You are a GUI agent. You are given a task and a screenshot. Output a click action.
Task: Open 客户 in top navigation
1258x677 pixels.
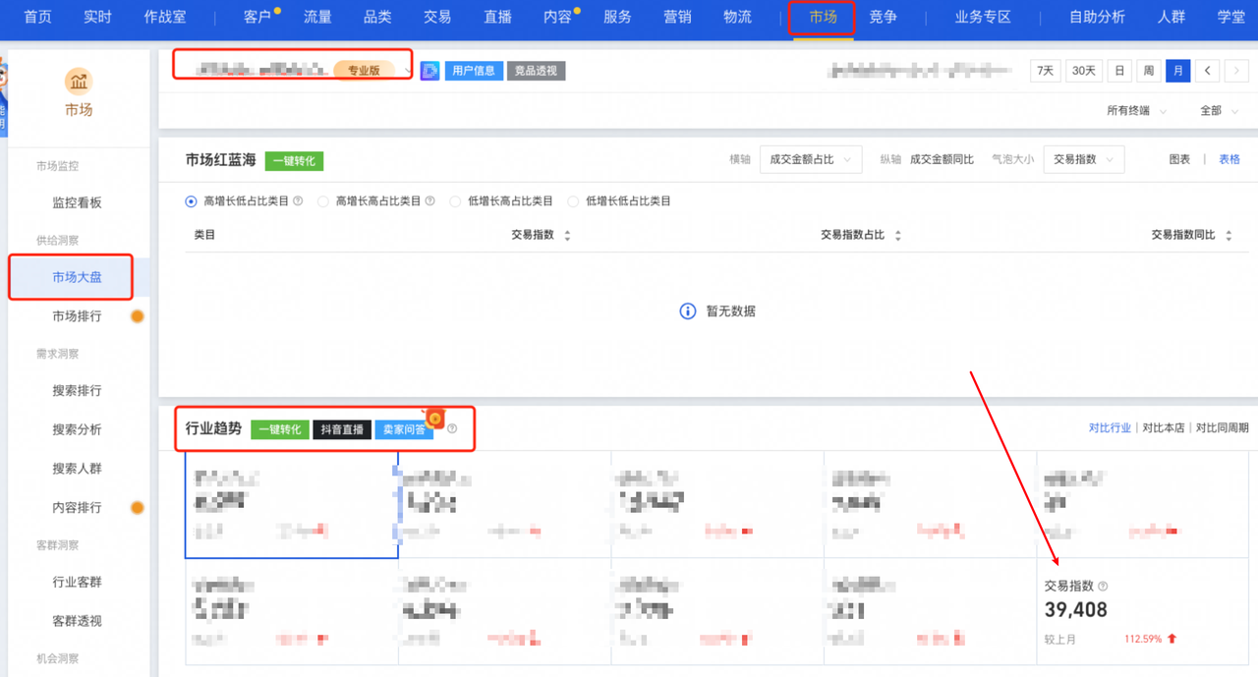coord(257,18)
